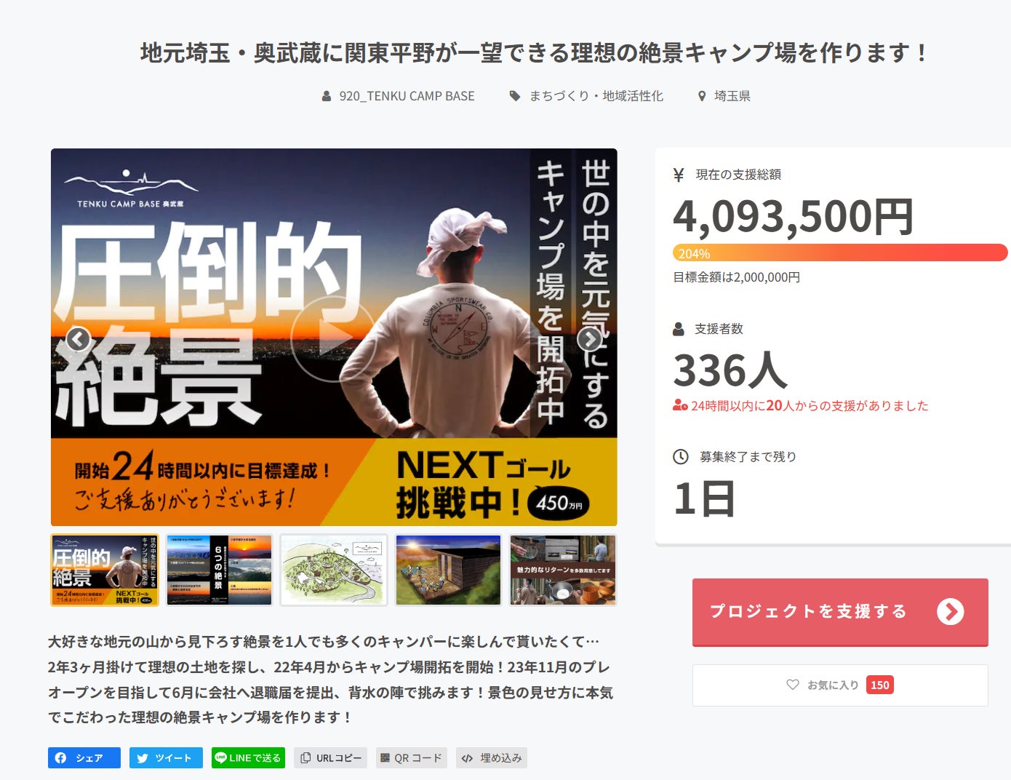Tweet this project

166,757
